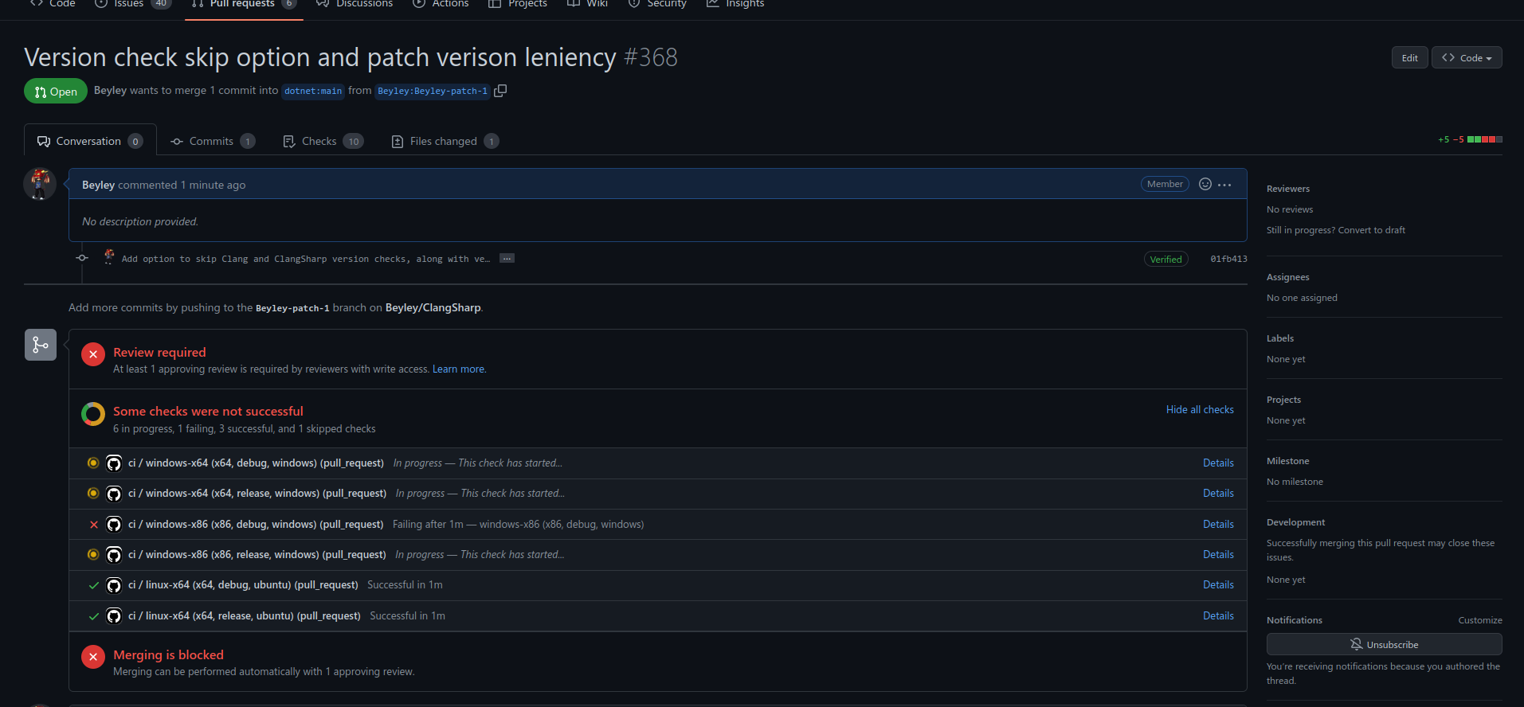Open Details for the failing windows-x86 debug check

[1218, 524]
